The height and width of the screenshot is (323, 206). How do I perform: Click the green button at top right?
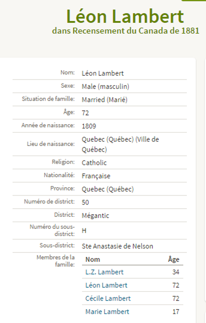[193, 1]
